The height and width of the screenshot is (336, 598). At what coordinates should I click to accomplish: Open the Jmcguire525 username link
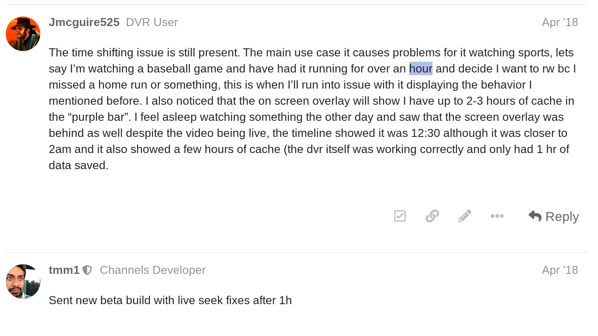tap(84, 22)
